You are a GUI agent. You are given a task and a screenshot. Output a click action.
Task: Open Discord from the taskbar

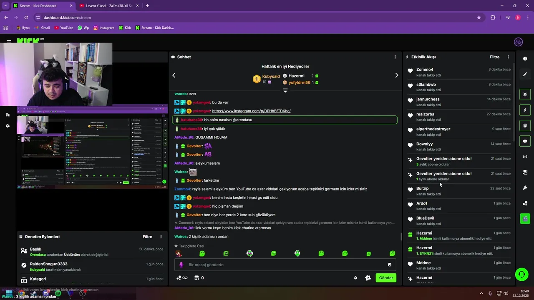tap(46, 293)
